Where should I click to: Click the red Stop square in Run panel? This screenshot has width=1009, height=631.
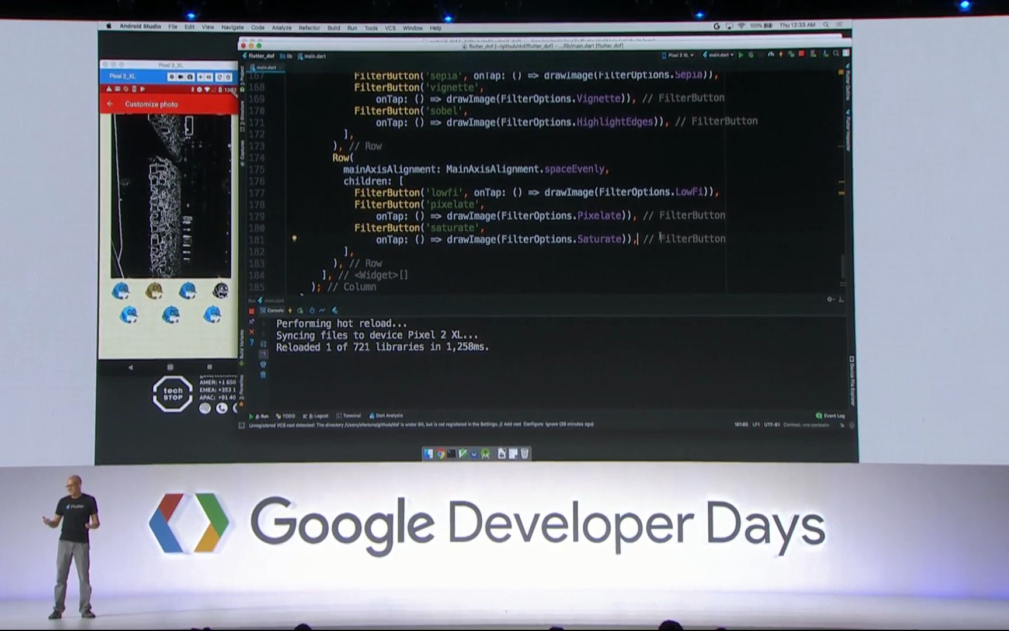[x=252, y=311]
